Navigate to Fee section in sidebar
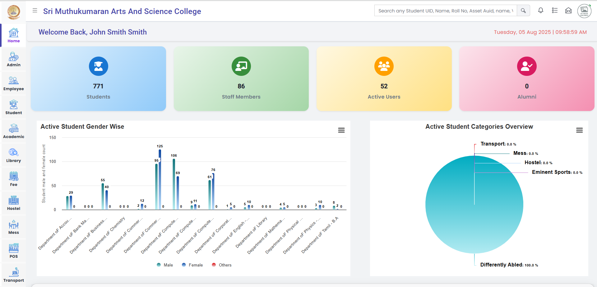Viewport: 597px width, 287px height. pos(14,179)
